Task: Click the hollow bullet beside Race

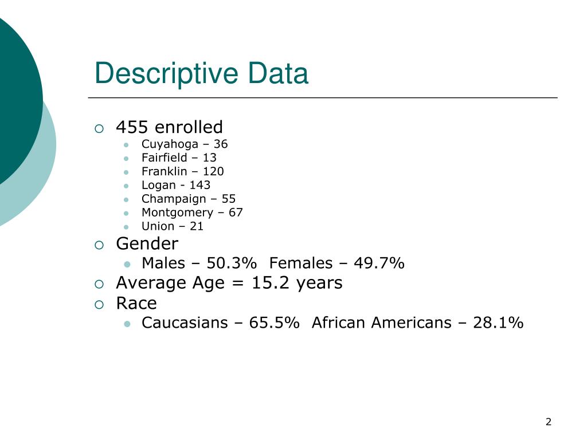Action: click(x=99, y=305)
